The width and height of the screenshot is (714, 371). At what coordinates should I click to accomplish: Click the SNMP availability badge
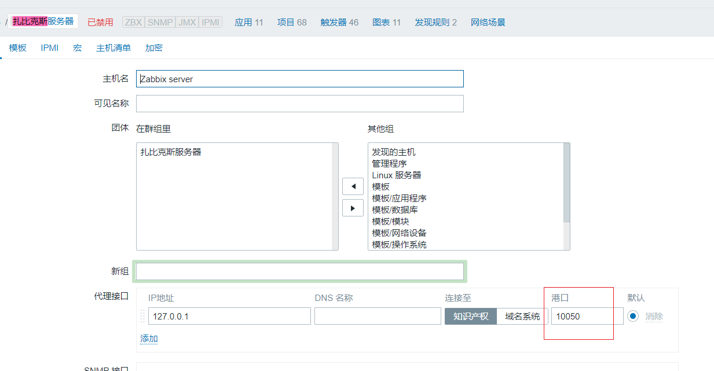click(160, 23)
